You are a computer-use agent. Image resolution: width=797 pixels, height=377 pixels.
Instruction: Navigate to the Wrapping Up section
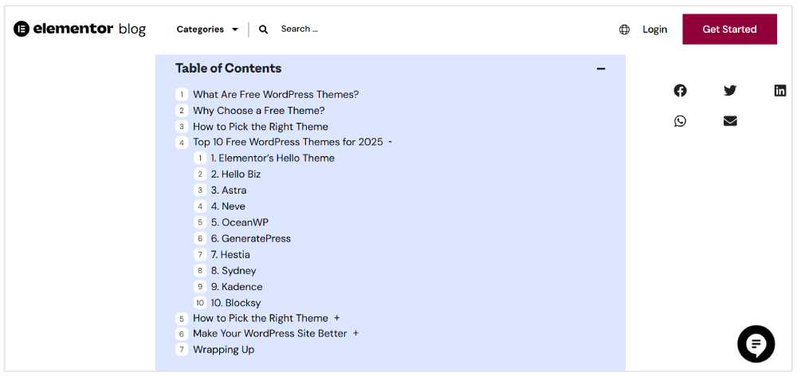224,349
